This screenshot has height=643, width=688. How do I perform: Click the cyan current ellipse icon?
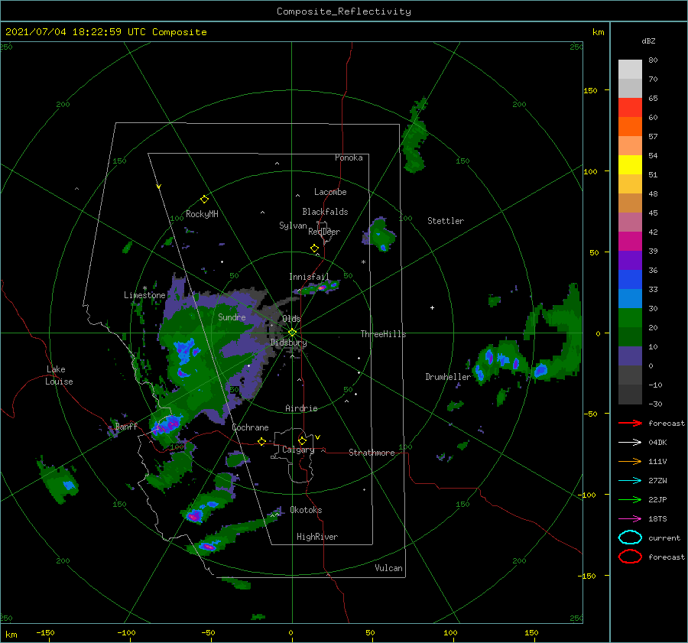630,537
